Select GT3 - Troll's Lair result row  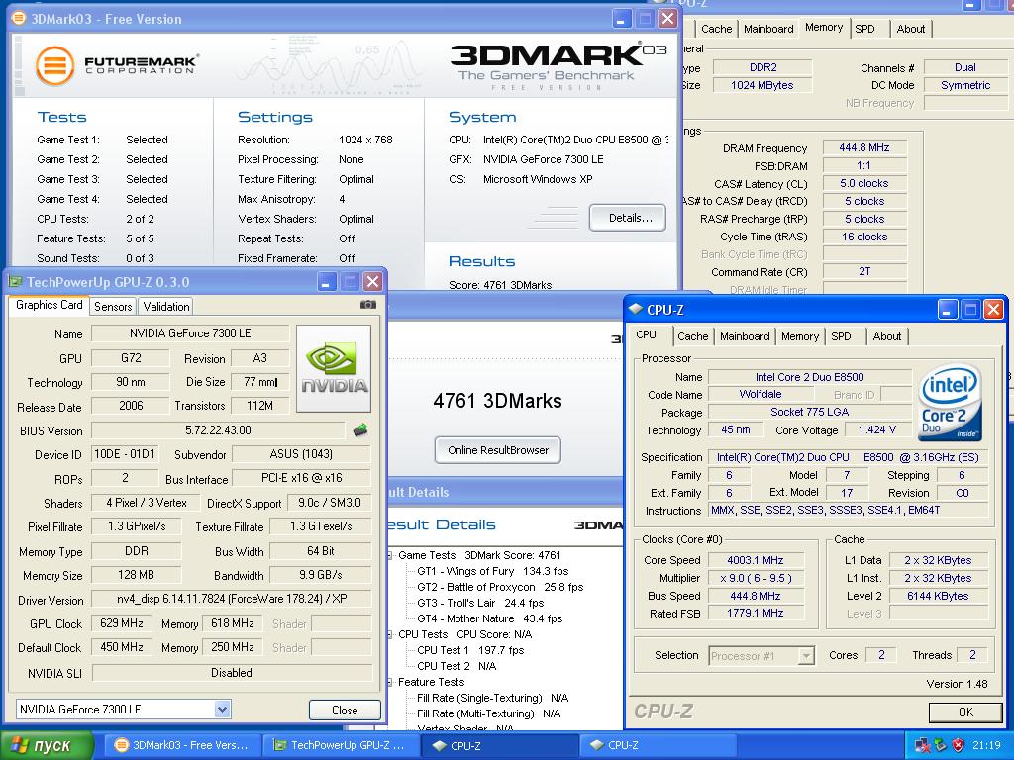tap(480, 603)
